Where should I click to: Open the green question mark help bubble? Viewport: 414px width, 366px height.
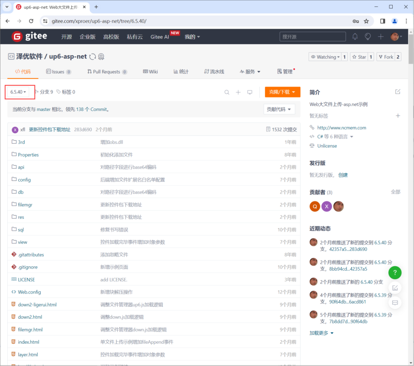395,272
